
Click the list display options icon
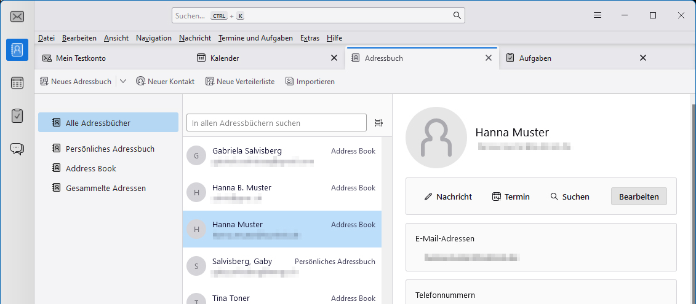(x=379, y=123)
